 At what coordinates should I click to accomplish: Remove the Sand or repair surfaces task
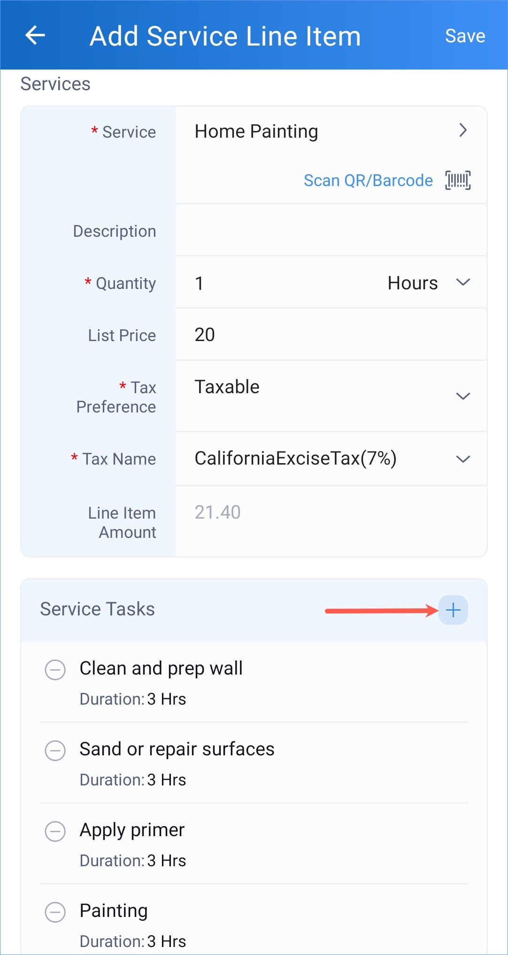click(x=55, y=750)
